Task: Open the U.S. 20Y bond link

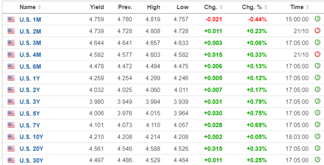Action: (31, 149)
